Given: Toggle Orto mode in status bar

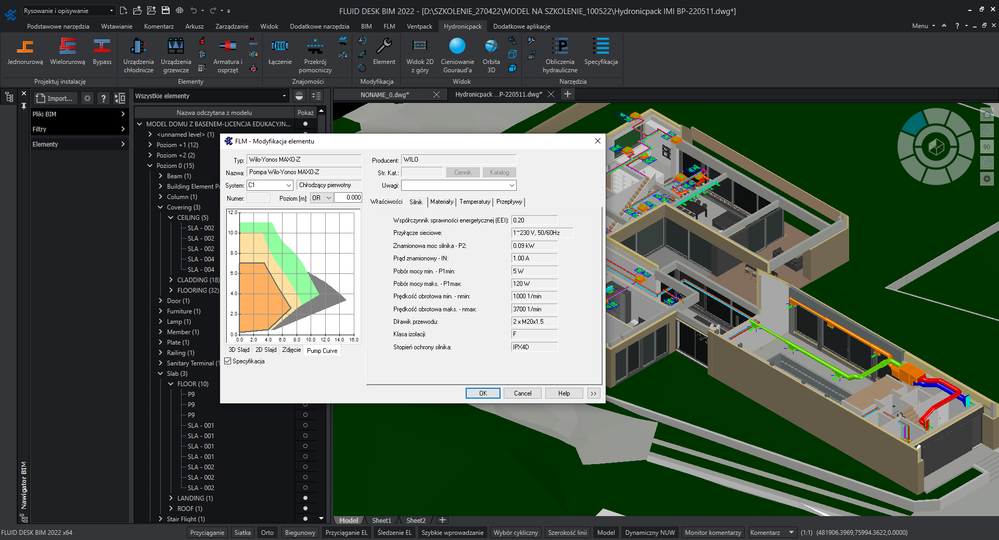Looking at the screenshot, I should [267, 533].
